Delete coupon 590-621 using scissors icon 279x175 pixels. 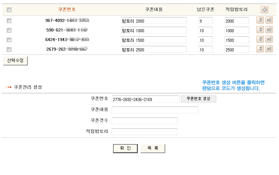point(269,30)
